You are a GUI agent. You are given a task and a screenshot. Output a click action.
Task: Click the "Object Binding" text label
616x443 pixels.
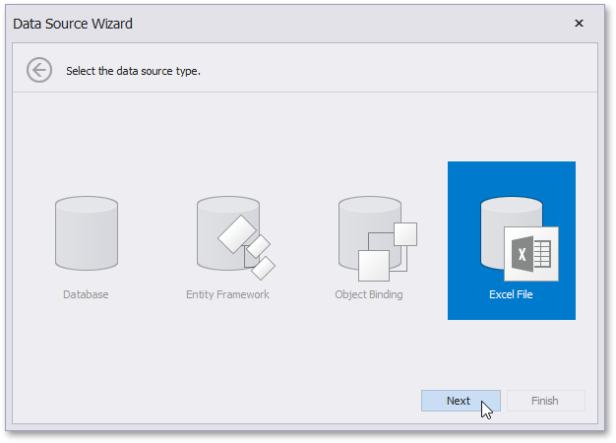click(369, 294)
